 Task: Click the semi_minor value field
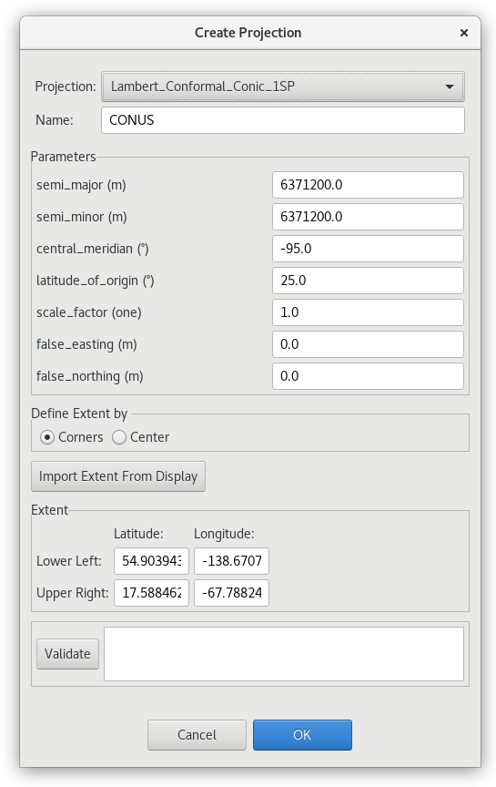pos(368,217)
